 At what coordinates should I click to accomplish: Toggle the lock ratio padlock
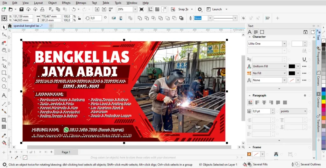[79, 18]
